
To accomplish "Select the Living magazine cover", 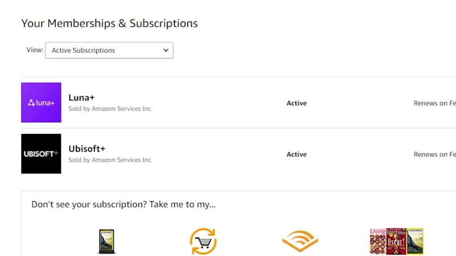I will (378, 241).
